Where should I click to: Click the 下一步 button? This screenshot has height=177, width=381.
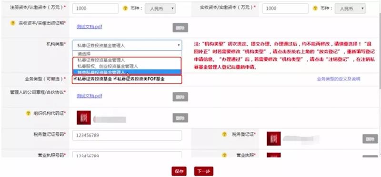point(204,171)
